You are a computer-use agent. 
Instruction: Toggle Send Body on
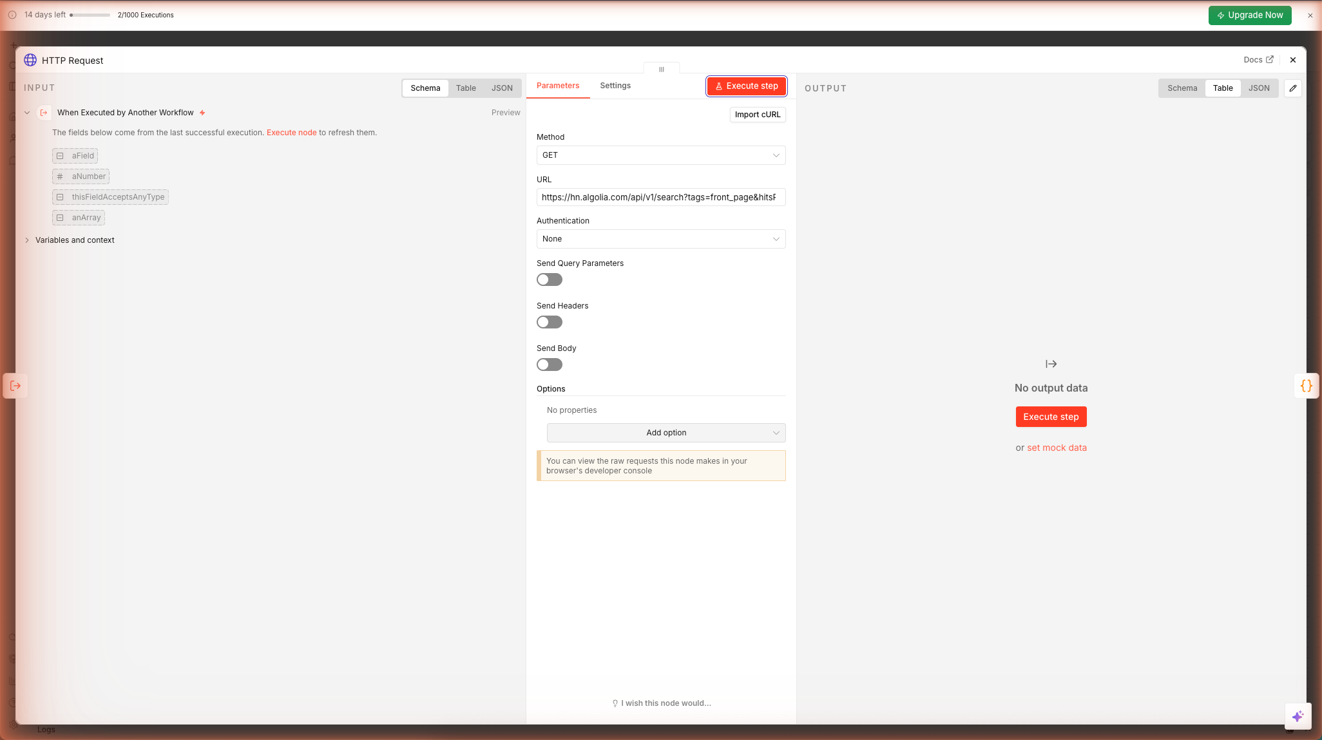pyautogui.click(x=550, y=365)
